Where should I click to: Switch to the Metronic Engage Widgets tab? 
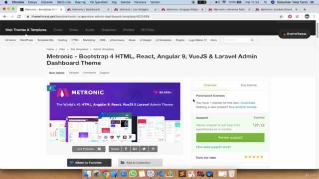(x=182, y=9)
